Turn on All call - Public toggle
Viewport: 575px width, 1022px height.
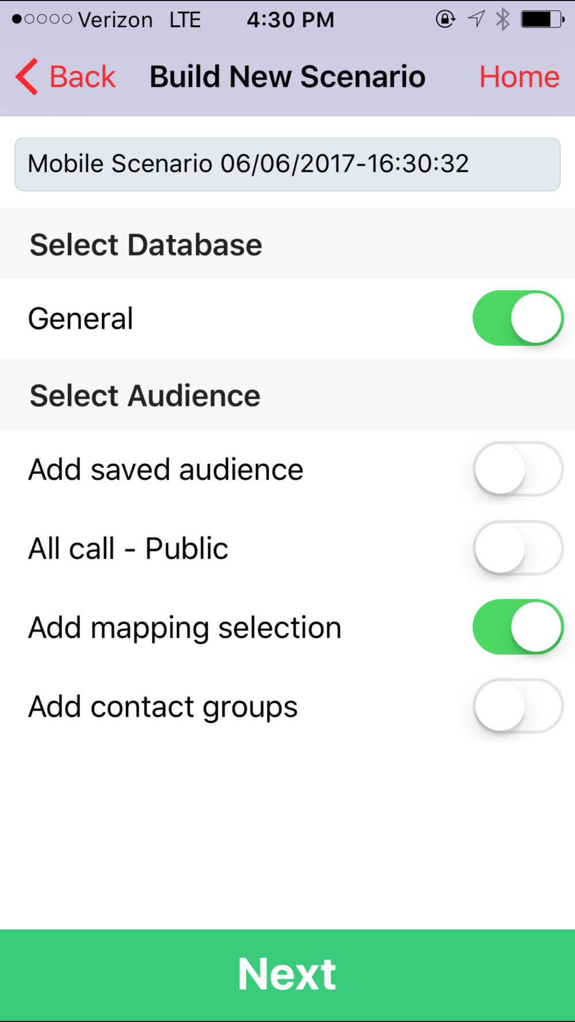click(517, 548)
